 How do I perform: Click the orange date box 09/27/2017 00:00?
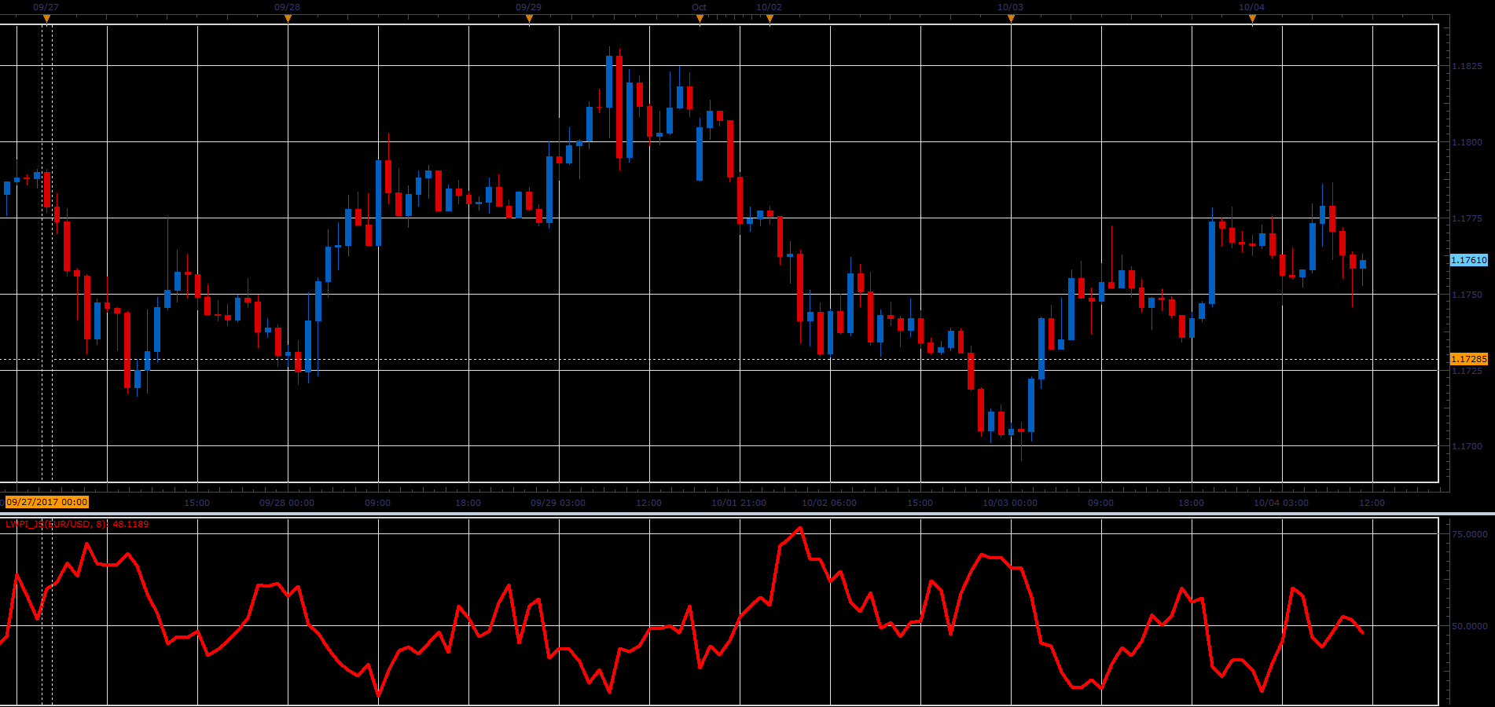click(47, 502)
